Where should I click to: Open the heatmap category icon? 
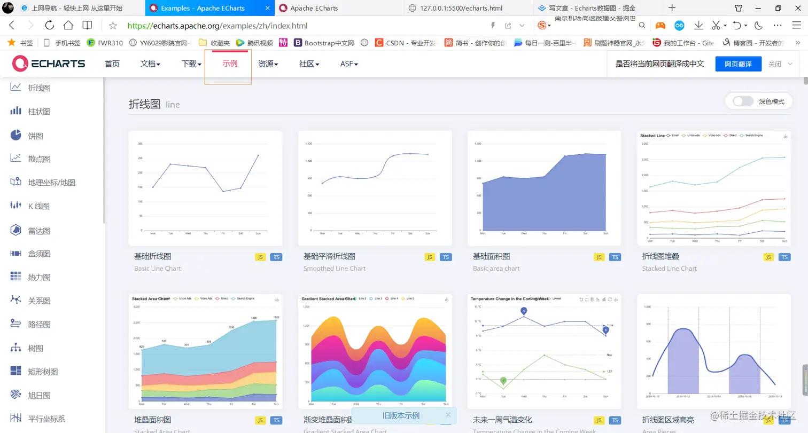pyautogui.click(x=16, y=277)
